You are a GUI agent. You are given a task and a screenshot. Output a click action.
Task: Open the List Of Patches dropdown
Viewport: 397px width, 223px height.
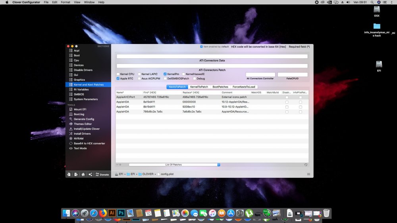coord(174,165)
